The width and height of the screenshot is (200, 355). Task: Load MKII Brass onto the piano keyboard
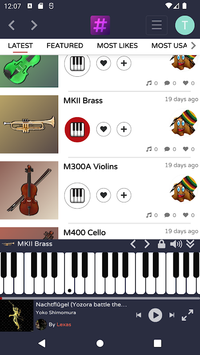coord(77,130)
